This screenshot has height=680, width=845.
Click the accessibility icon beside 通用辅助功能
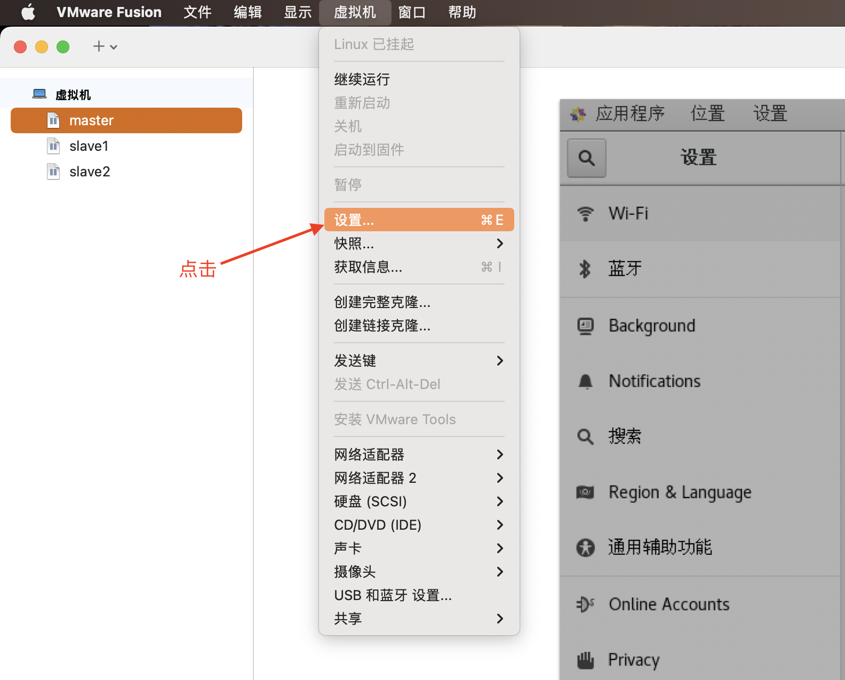[586, 547]
